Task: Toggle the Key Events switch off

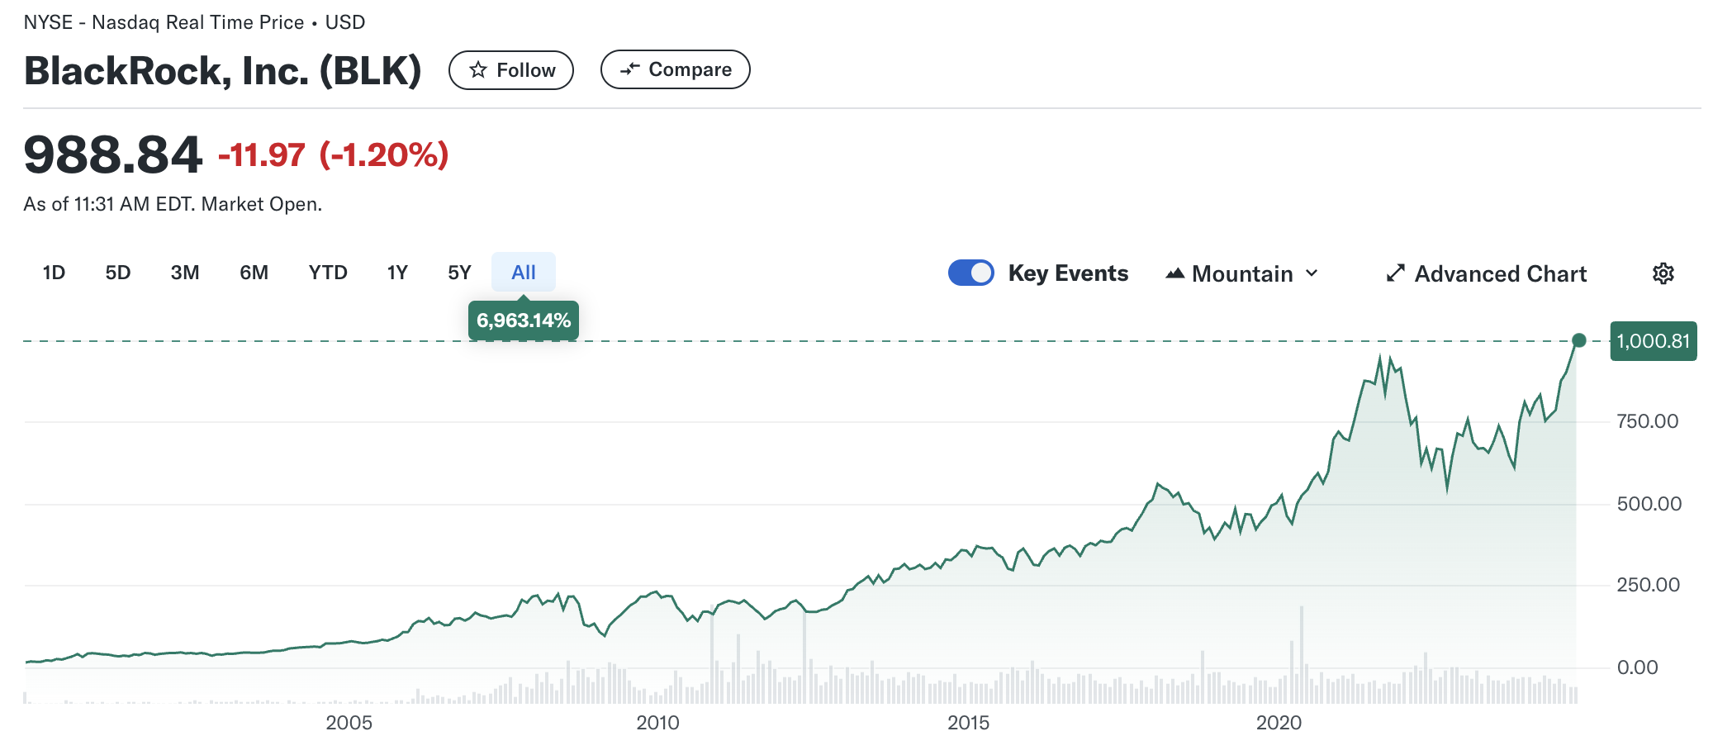Action: tap(970, 273)
